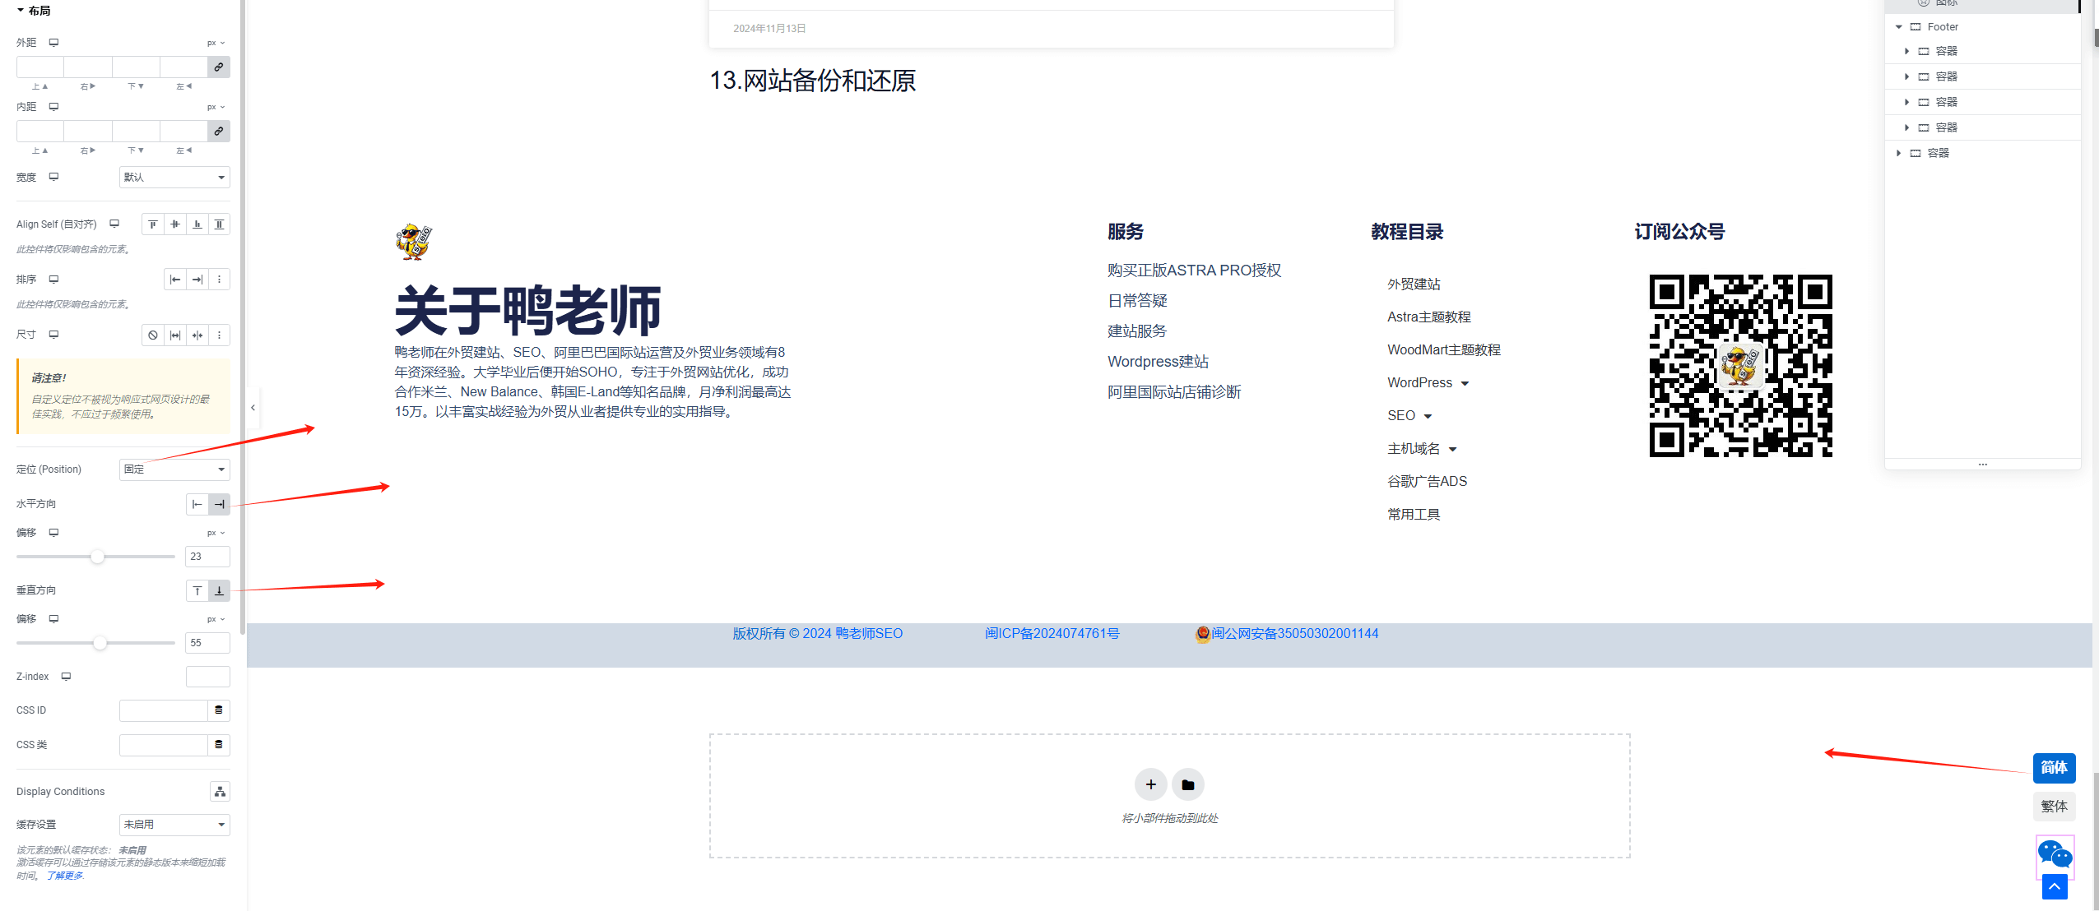Click the duck logo above 关于鸭老师
2099x911 pixels.
coord(413,242)
